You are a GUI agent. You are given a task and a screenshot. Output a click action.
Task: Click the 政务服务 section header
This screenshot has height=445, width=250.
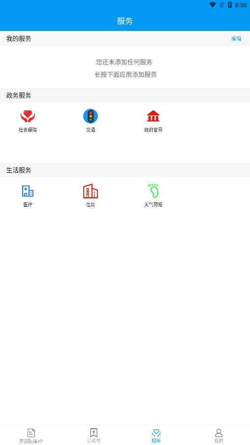point(125,95)
